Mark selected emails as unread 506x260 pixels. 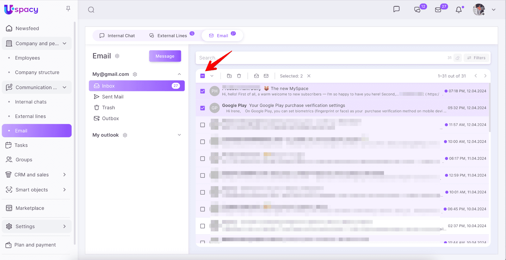click(x=266, y=76)
